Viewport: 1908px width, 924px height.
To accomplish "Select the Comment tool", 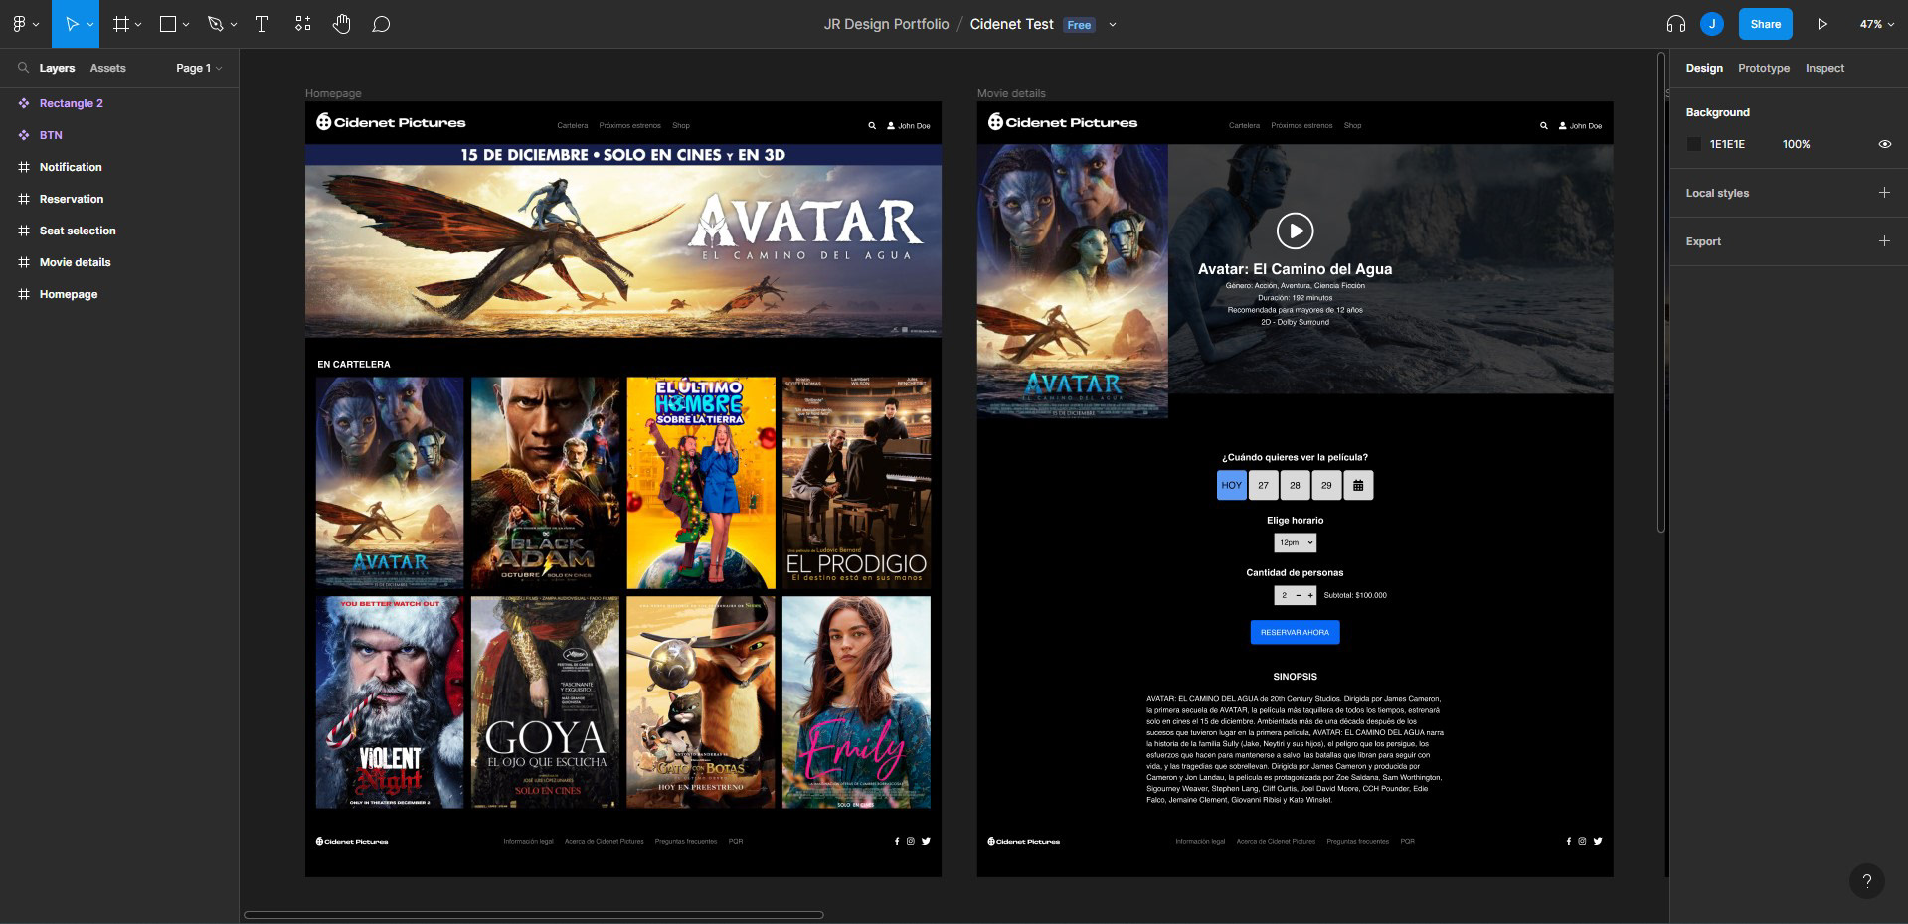I will [x=381, y=24].
